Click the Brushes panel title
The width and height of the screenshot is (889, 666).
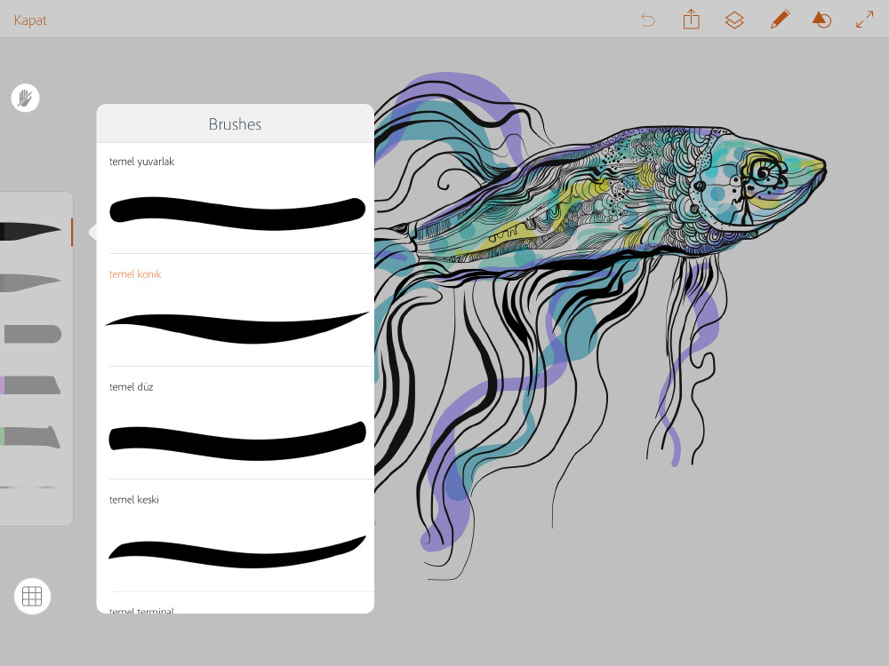(235, 124)
